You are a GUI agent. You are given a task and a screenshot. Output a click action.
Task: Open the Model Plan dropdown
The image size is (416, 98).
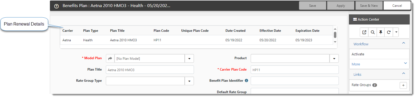coord(189,58)
